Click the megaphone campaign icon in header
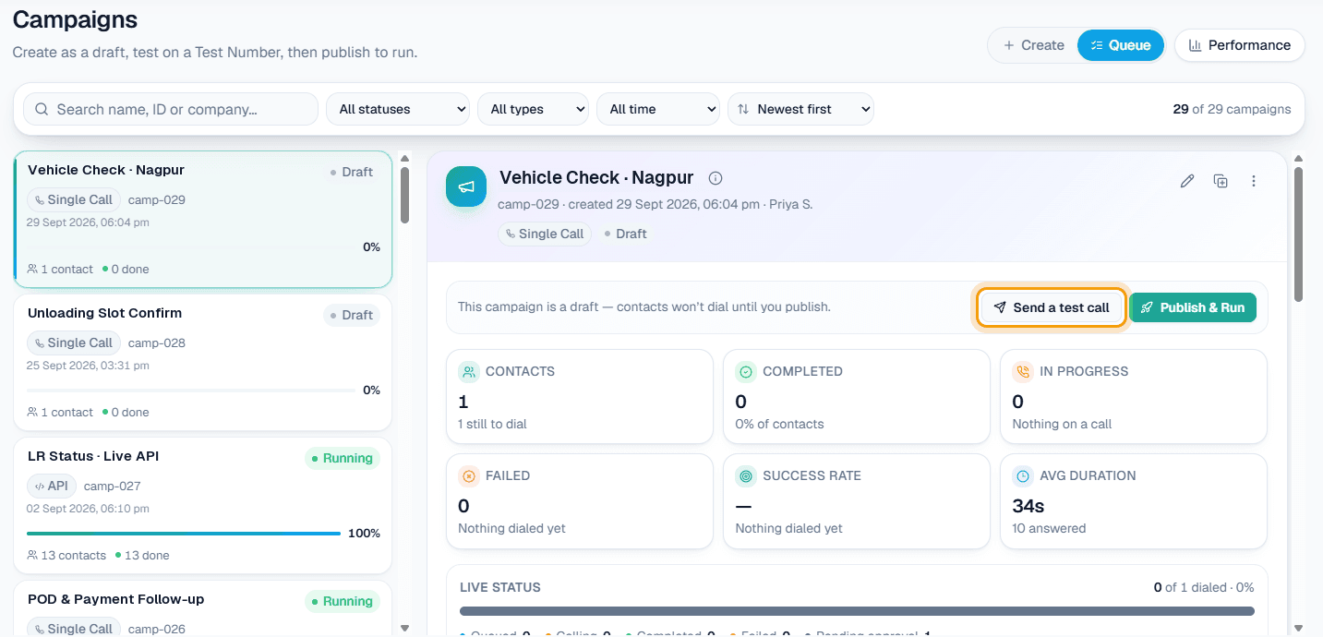The image size is (1323, 637). pyautogui.click(x=466, y=186)
